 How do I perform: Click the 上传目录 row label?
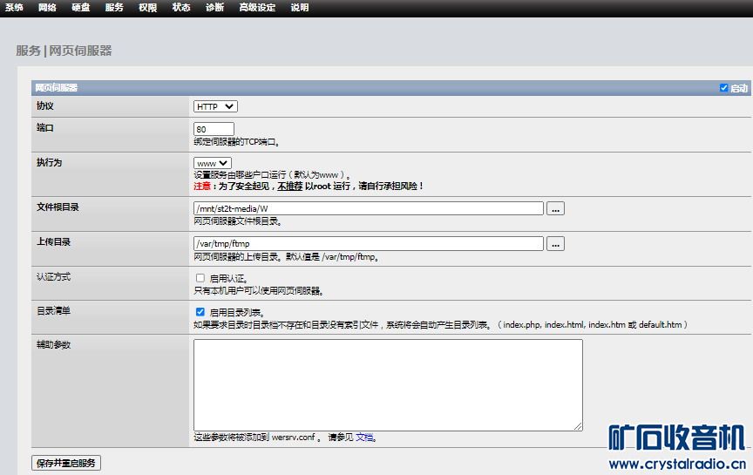point(53,241)
